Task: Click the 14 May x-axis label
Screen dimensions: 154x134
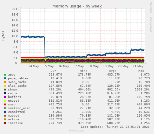Action: (x=33, y=66)
